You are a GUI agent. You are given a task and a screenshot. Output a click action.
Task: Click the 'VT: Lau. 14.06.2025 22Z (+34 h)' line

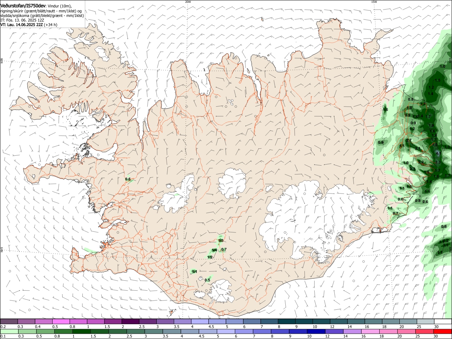click(x=29, y=25)
